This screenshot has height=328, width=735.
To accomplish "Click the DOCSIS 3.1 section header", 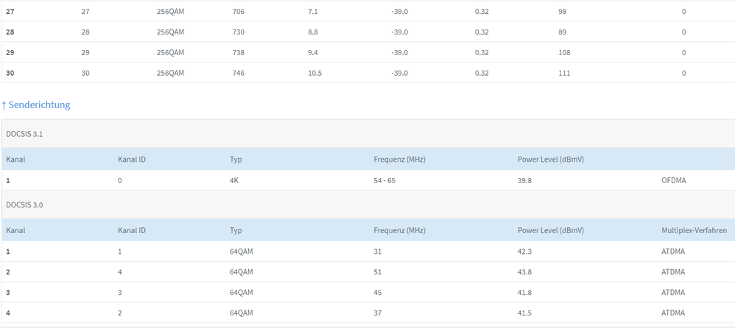I will [x=368, y=134].
